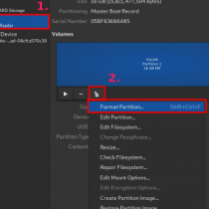Click the Master Boot Record partitioning value
This screenshot has height=209, width=209.
pos(115,11)
